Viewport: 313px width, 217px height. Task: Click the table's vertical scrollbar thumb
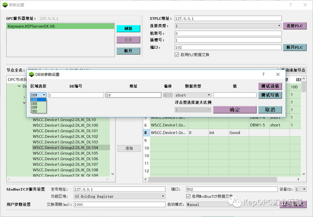point(304,87)
